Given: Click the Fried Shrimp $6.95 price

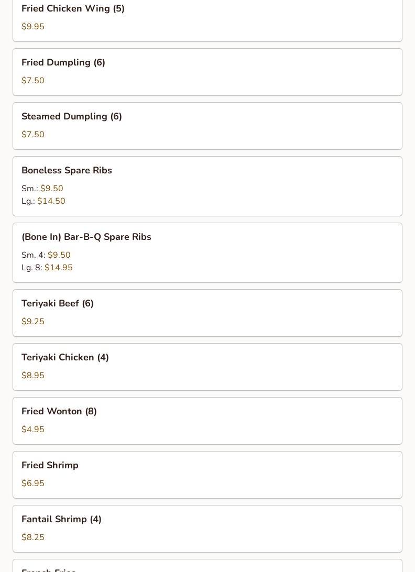Looking at the screenshot, I should click(x=33, y=483).
